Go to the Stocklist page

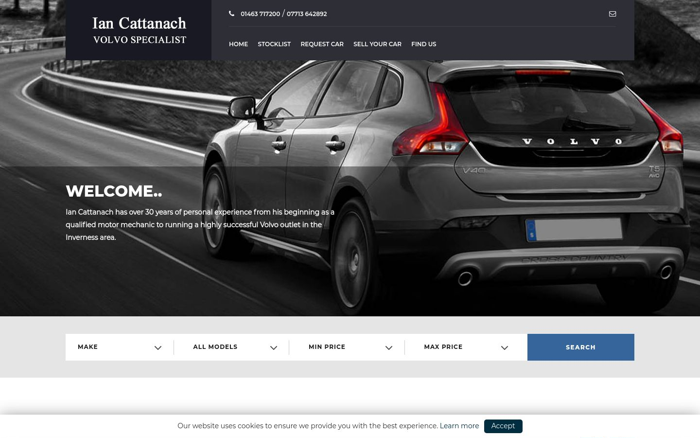(x=274, y=44)
